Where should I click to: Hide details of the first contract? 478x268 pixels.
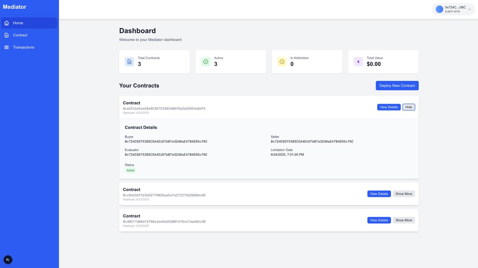click(409, 106)
